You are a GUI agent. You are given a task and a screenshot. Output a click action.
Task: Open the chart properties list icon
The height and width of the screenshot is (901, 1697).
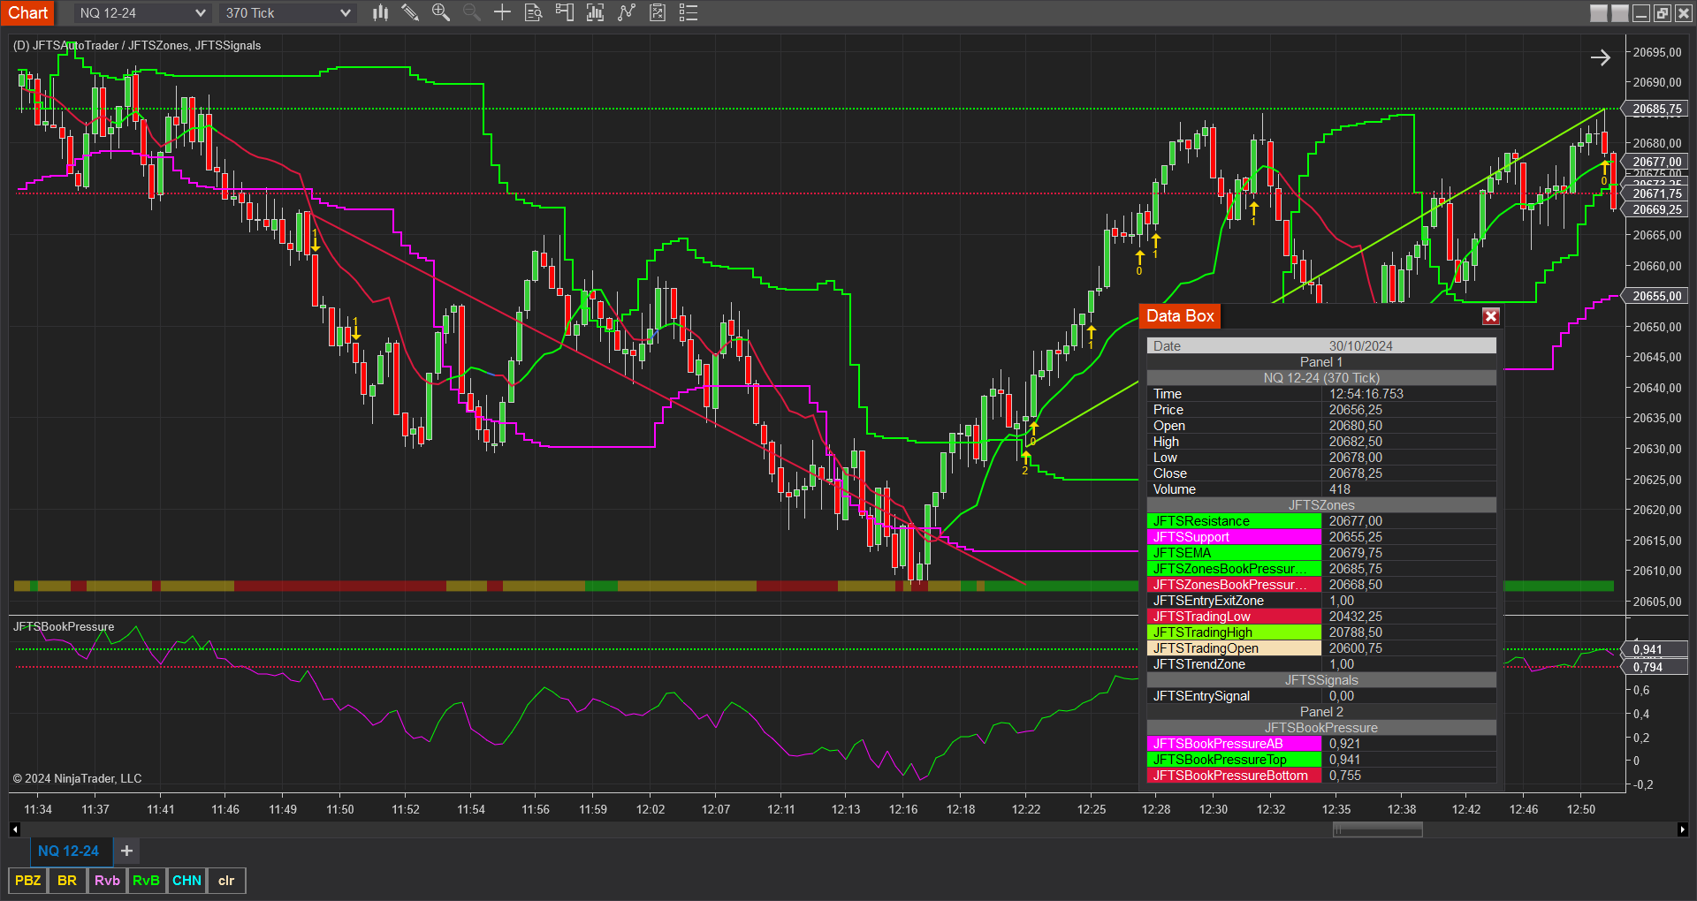(689, 12)
